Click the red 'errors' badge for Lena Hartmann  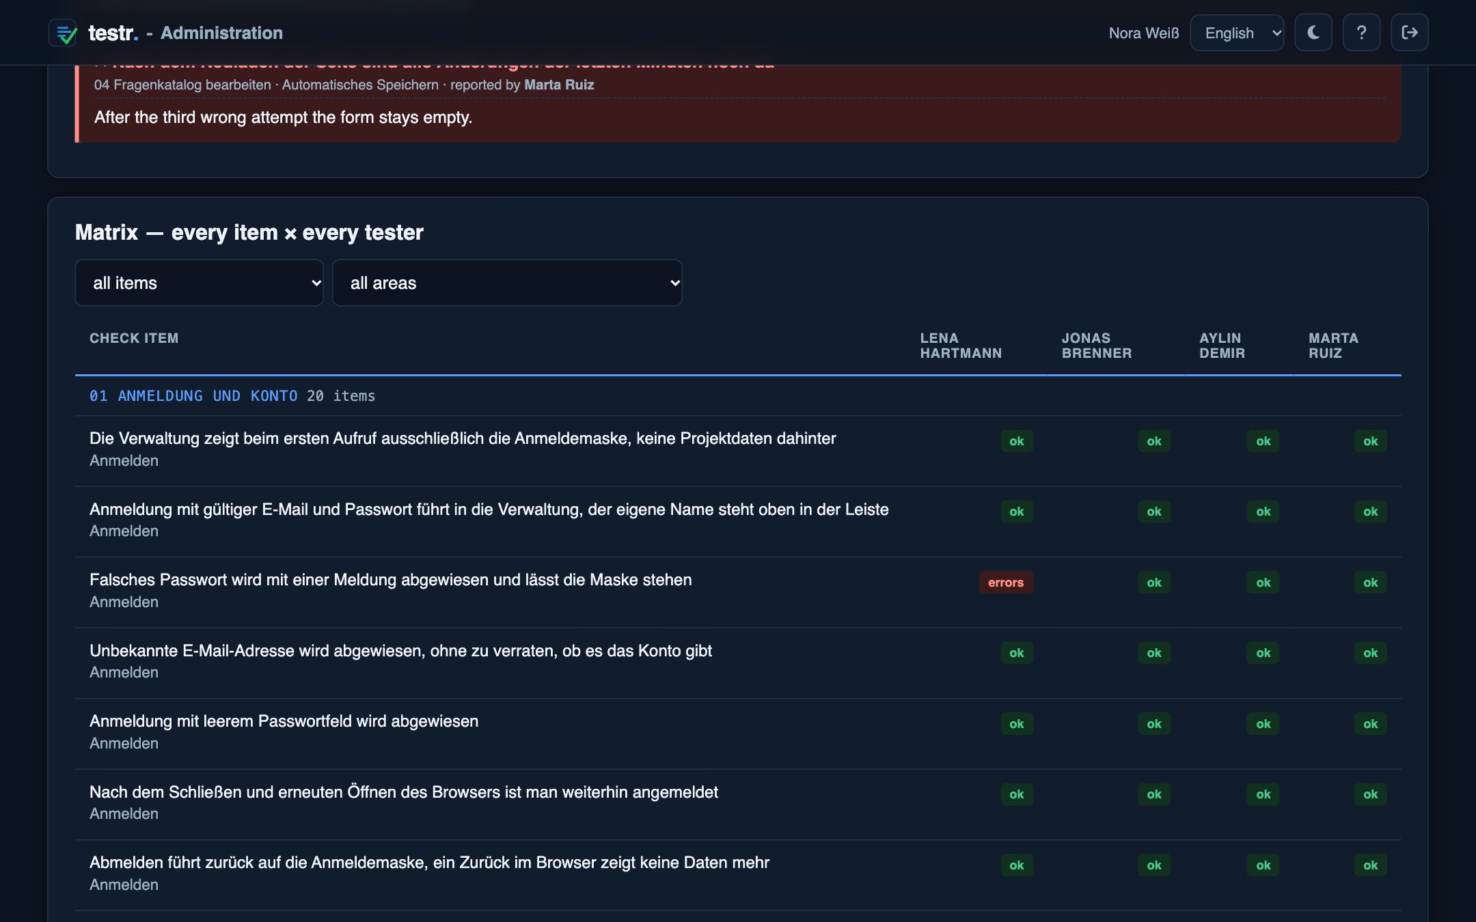coord(1006,583)
